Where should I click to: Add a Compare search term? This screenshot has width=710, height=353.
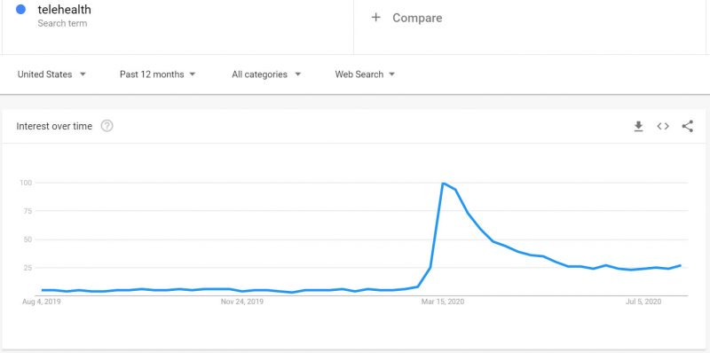pyautogui.click(x=417, y=18)
